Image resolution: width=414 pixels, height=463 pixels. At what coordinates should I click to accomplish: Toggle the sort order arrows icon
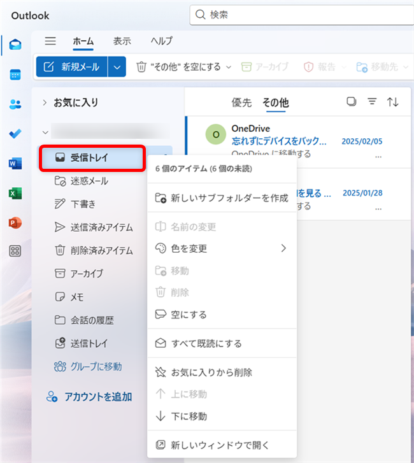[393, 102]
